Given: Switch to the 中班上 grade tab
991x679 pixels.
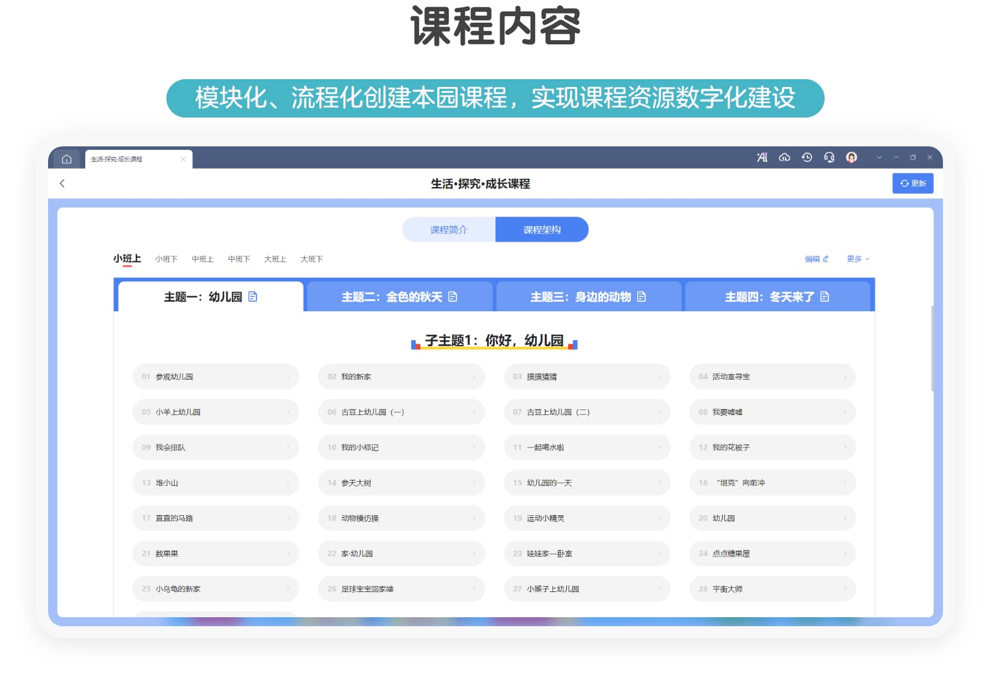Looking at the screenshot, I should [x=202, y=259].
